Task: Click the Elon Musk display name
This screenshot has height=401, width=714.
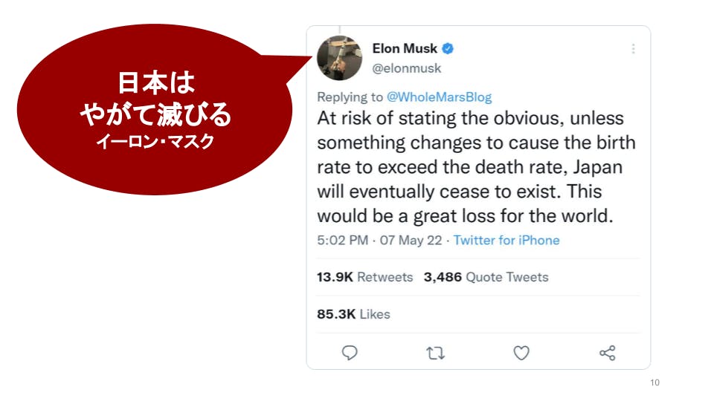Action: click(x=405, y=49)
